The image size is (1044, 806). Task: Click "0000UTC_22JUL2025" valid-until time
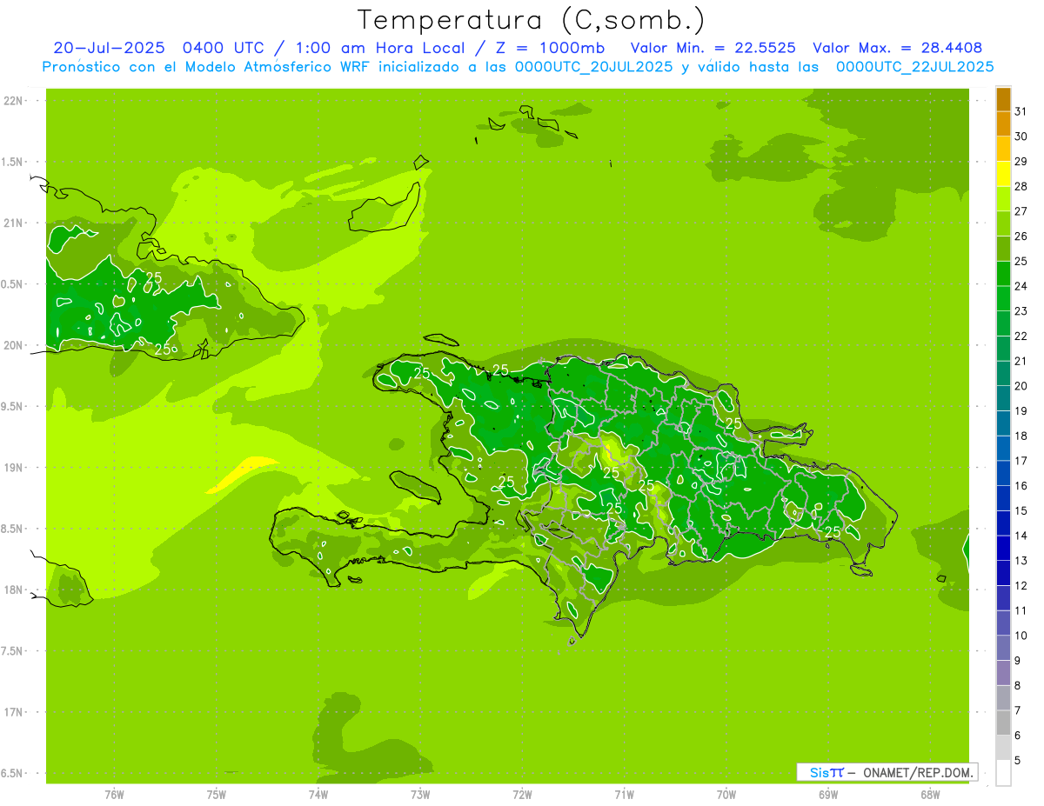pos(914,66)
